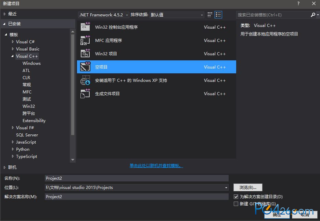Select the Win32 项目 template icon
This screenshot has width=320, height=221.
(x=85, y=54)
